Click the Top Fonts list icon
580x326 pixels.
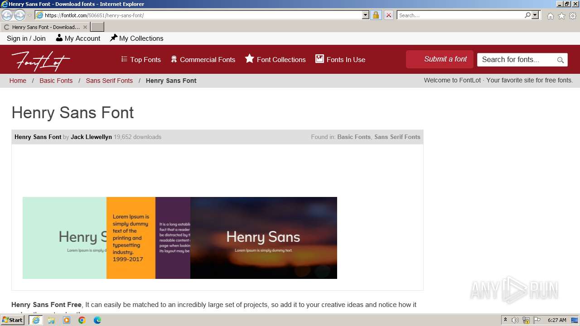click(x=124, y=59)
